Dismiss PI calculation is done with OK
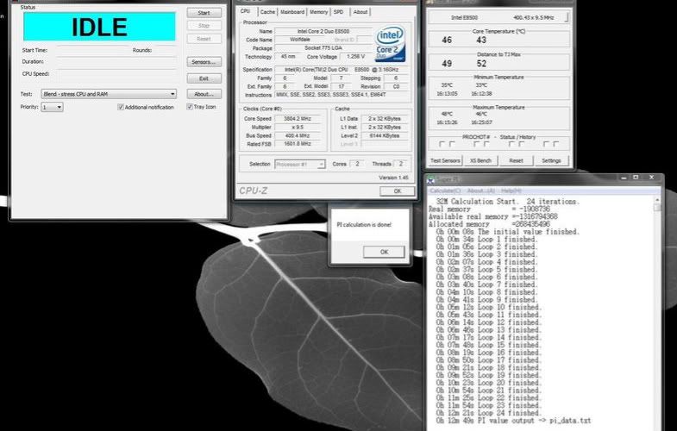The height and width of the screenshot is (431, 677). (384, 252)
